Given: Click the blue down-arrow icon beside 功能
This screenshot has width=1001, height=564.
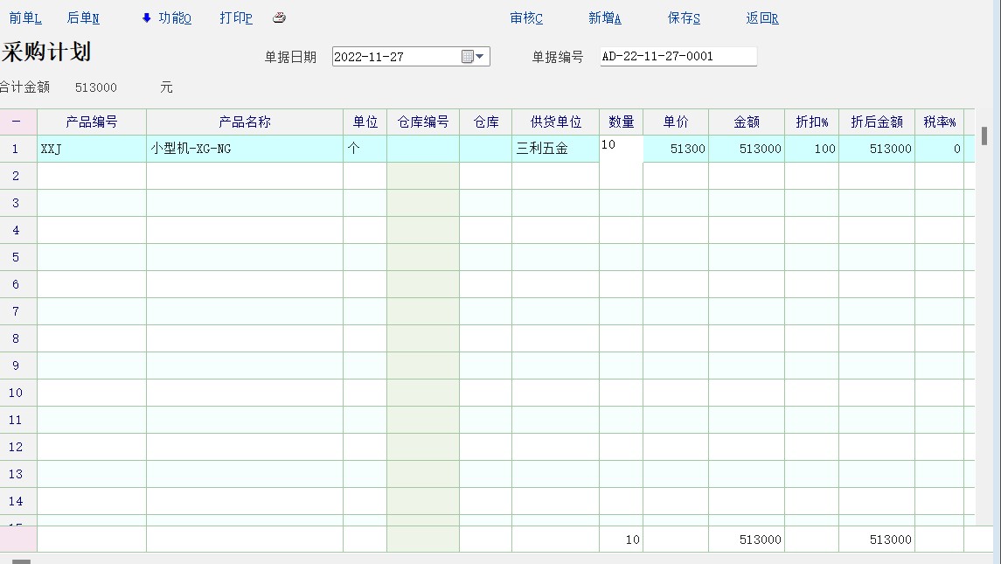Looking at the screenshot, I should [146, 18].
